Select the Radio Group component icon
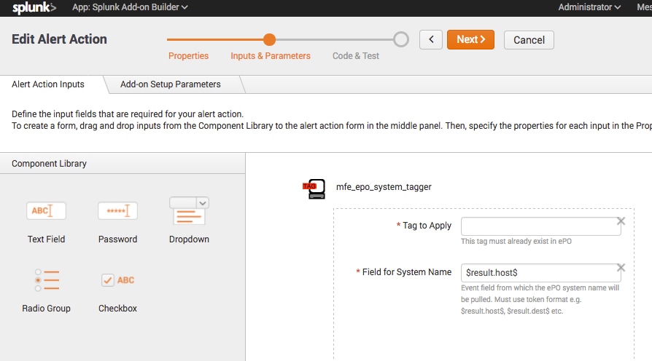 46,280
